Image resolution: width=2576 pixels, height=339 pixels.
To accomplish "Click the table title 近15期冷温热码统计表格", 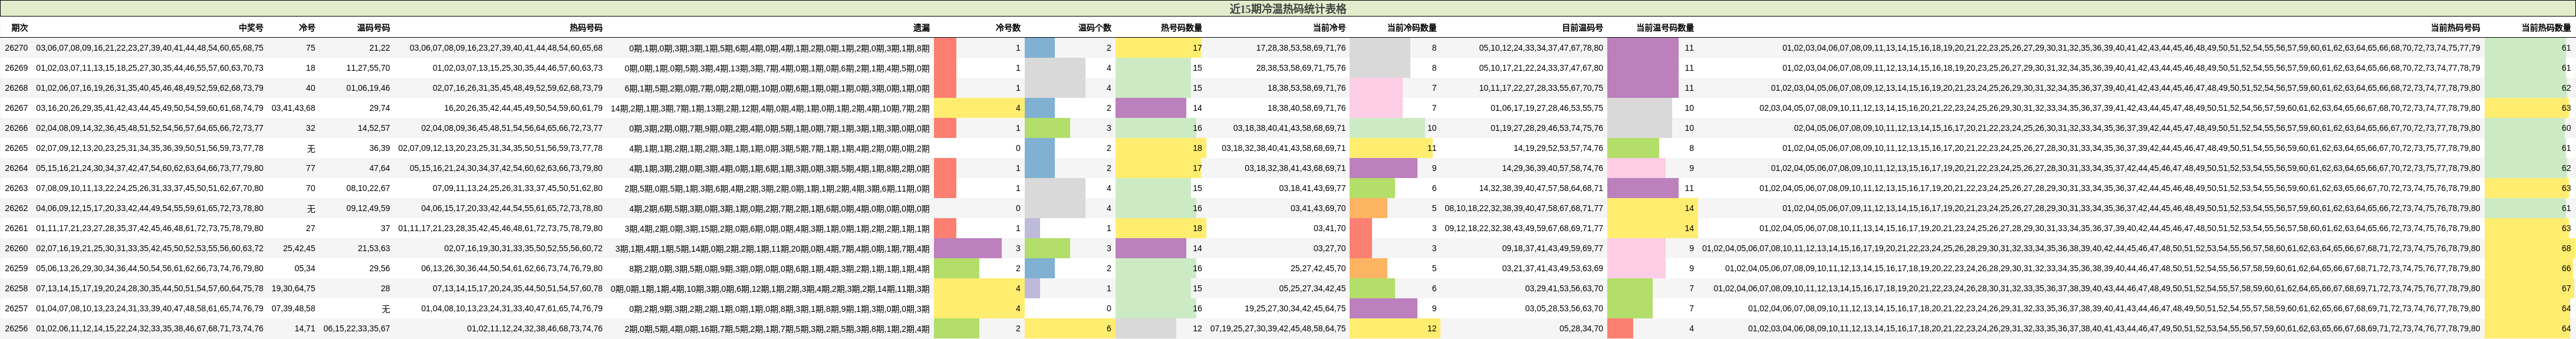I will pyautogui.click(x=1288, y=8).
